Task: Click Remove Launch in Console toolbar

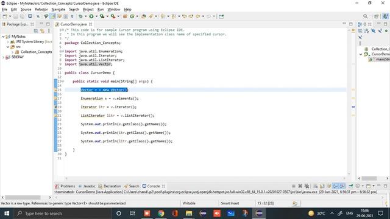Action: click(300, 186)
